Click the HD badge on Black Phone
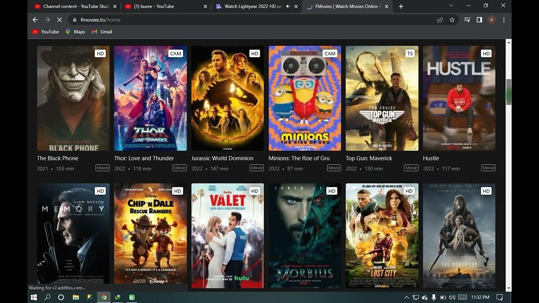The image size is (539, 303). (x=100, y=53)
